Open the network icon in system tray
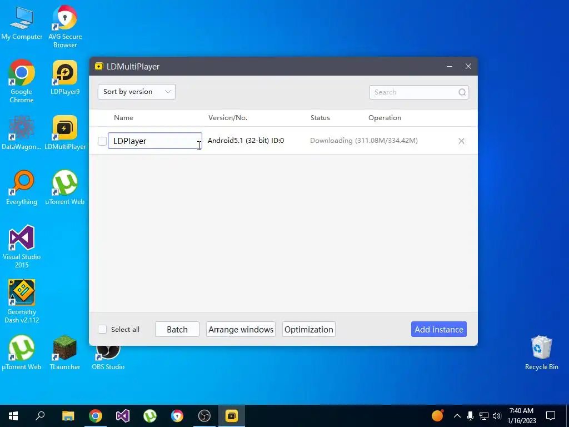This screenshot has width=569, height=427. 484,416
